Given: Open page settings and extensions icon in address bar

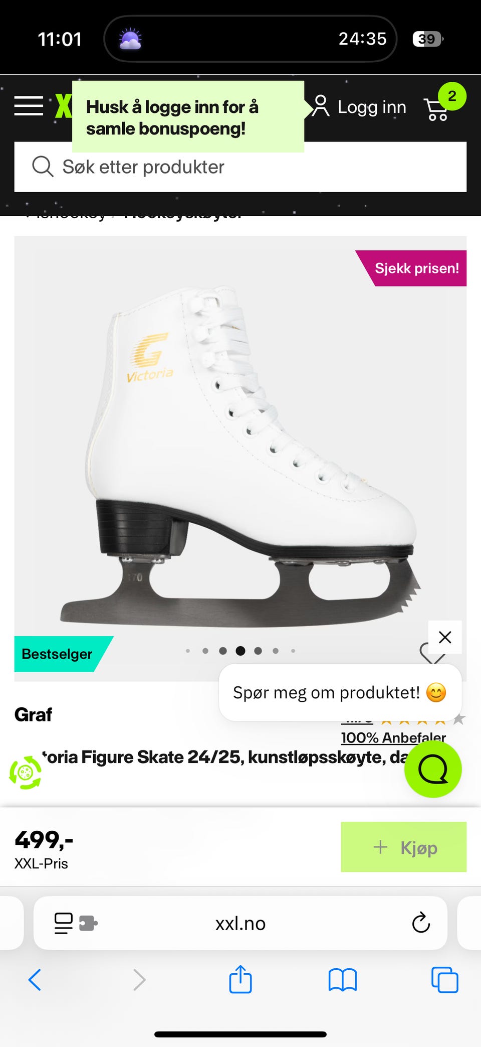Looking at the screenshot, I should coord(76,923).
